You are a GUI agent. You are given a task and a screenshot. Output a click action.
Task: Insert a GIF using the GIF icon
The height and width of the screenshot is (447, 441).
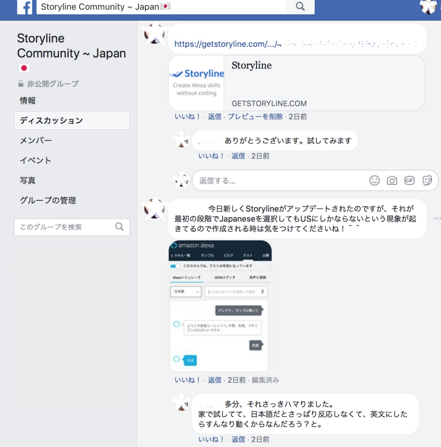409,180
